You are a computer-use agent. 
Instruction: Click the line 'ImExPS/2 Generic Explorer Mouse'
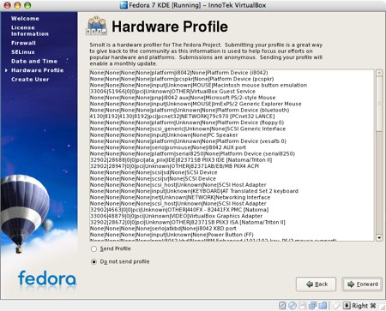(x=196, y=104)
